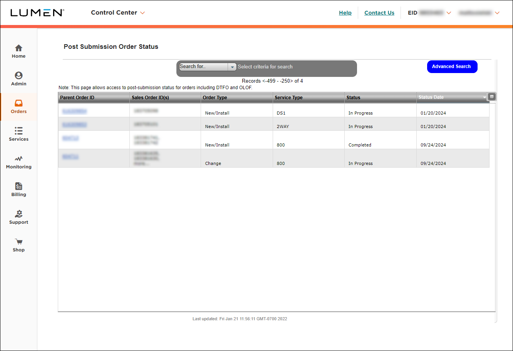Select the Orders icon in the sidebar
This screenshot has height=351, width=513.
coord(18,103)
